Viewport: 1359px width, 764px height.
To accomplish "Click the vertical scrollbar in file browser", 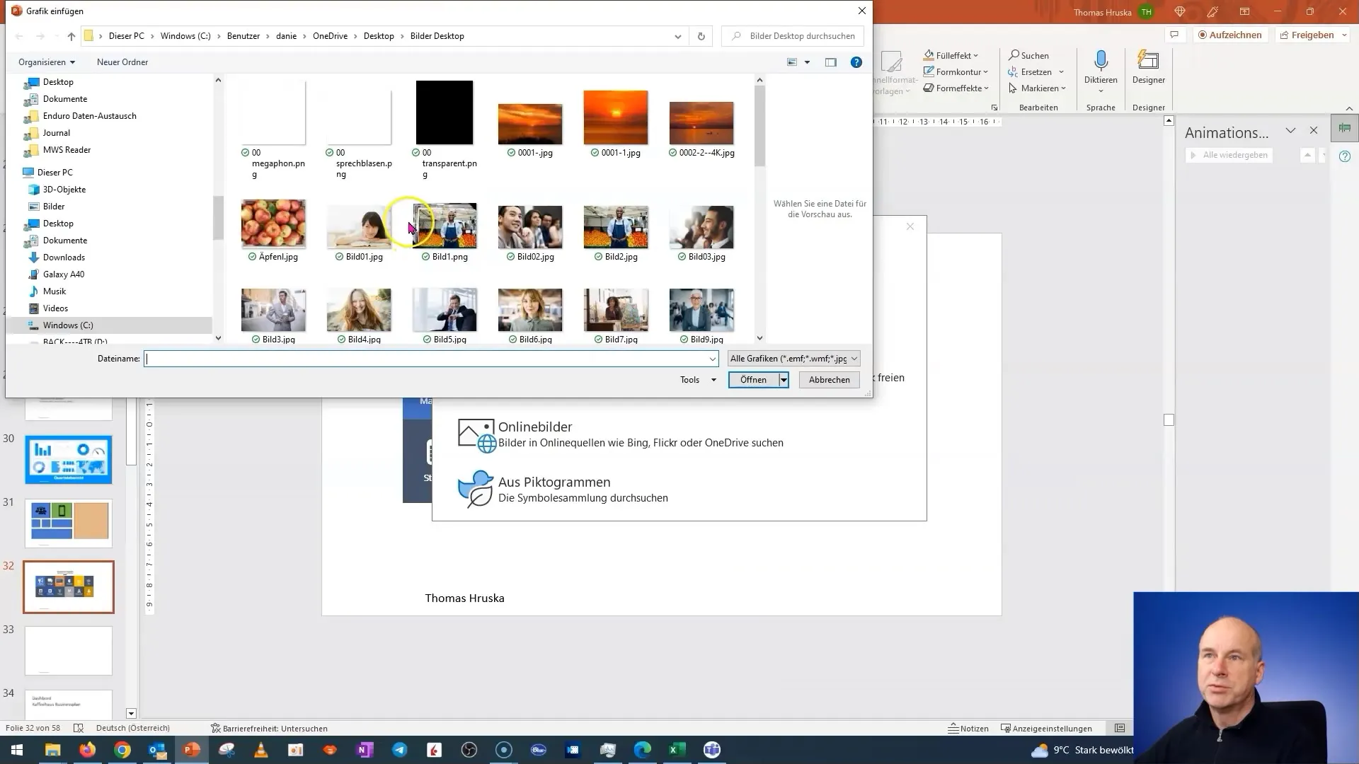I will 761,121.
